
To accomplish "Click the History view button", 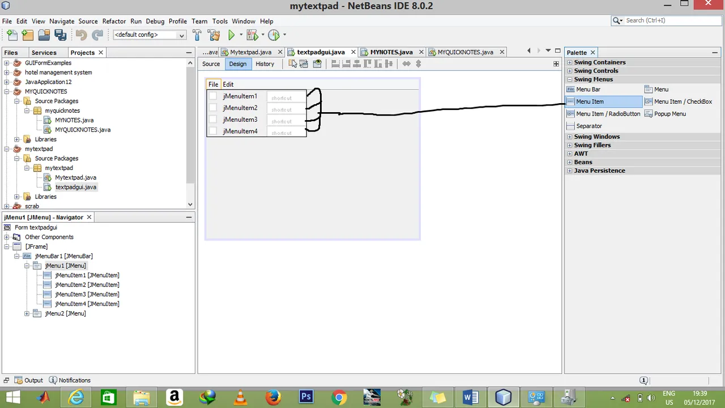I will coord(265,64).
